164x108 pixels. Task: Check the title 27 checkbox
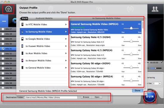coord(3,29)
